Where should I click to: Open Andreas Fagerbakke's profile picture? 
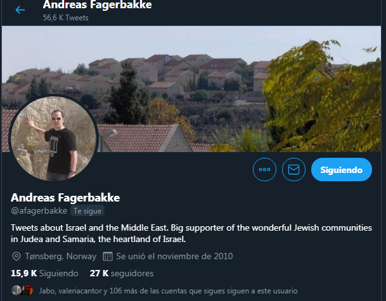pyautogui.click(x=54, y=138)
